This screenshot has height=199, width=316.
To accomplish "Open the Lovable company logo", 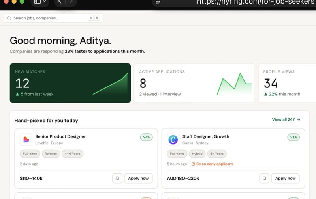I will (26, 139).
